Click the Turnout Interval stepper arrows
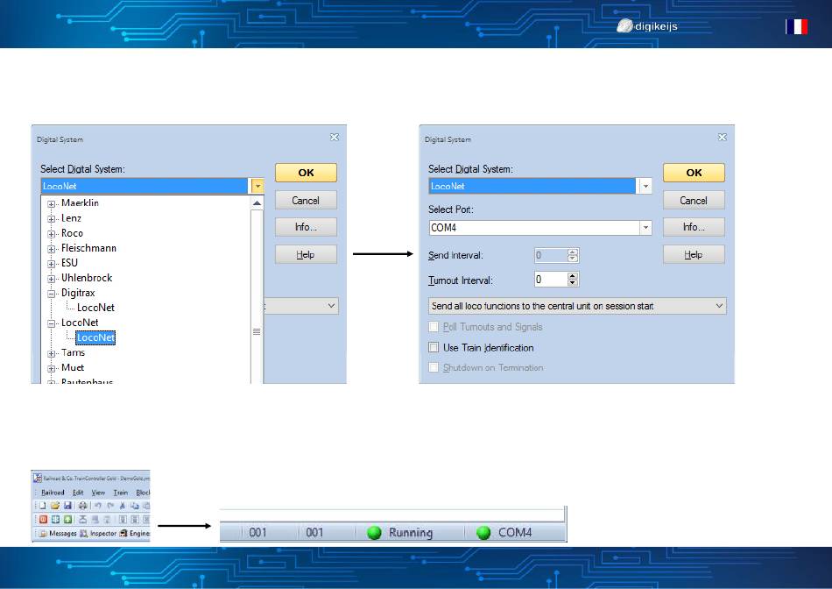 pos(572,280)
